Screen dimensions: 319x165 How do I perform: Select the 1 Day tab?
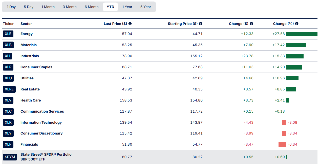11,7
